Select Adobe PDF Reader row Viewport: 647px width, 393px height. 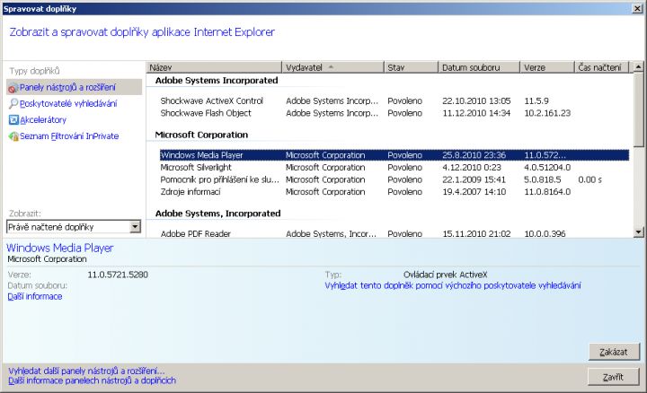pyautogui.click(x=394, y=233)
